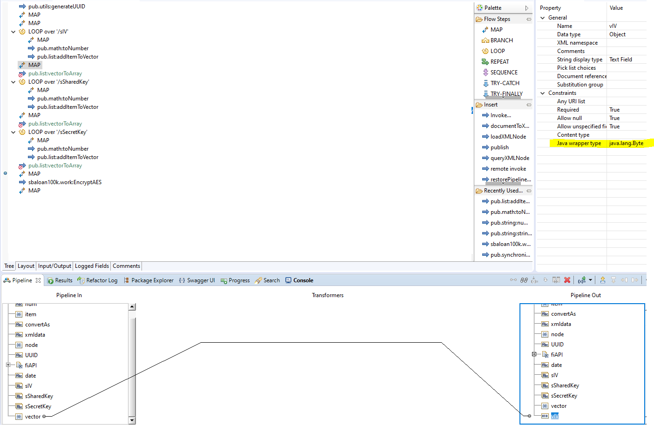
Task: Collapse the LOOP over '/sIV' step
Action: click(13, 32)
